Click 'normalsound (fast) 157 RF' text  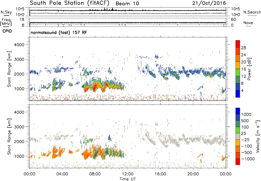tap(59, 32)
